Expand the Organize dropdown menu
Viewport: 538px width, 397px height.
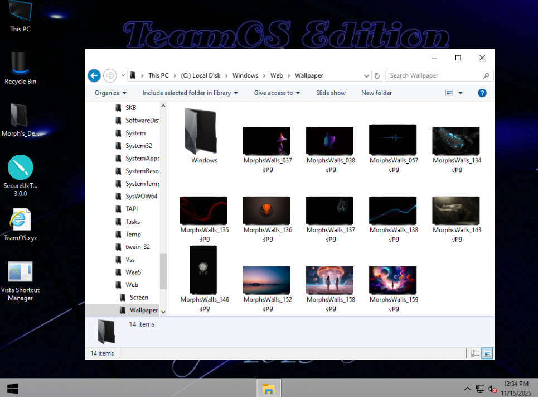coord(110,93)
